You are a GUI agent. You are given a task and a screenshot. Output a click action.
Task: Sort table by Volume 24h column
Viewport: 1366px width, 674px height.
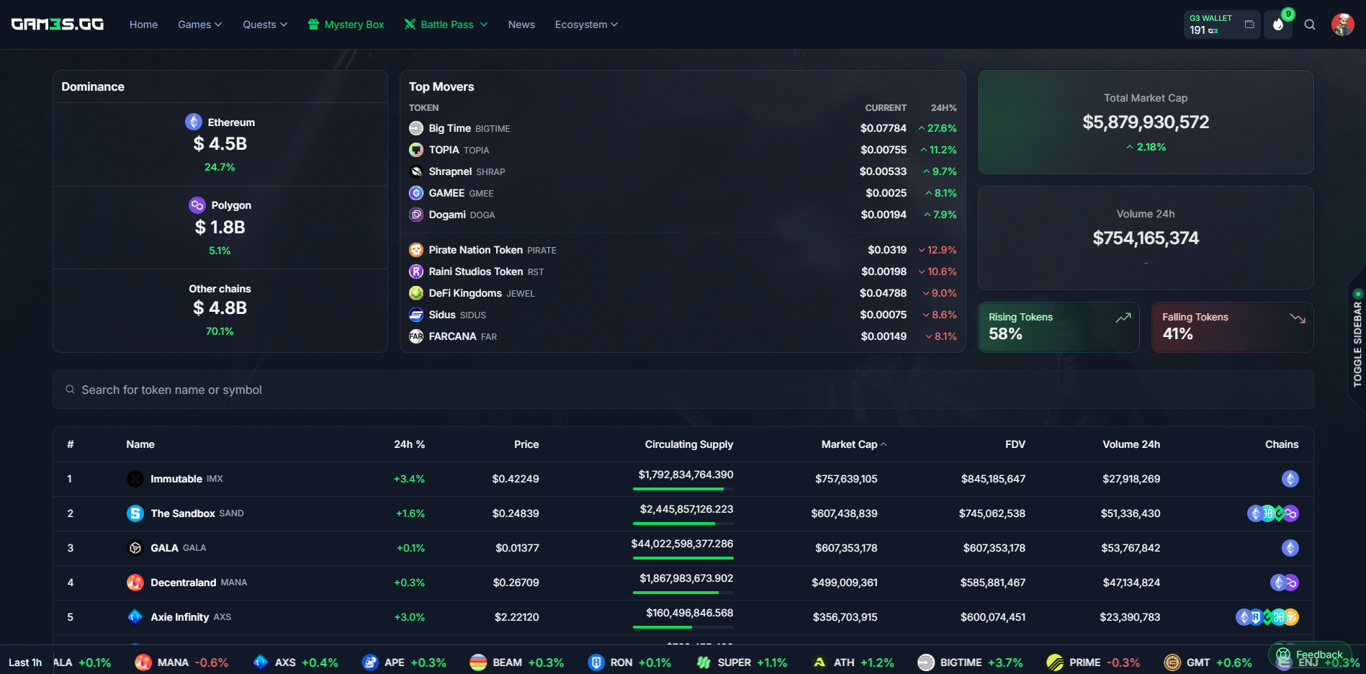pos(1131,444)
